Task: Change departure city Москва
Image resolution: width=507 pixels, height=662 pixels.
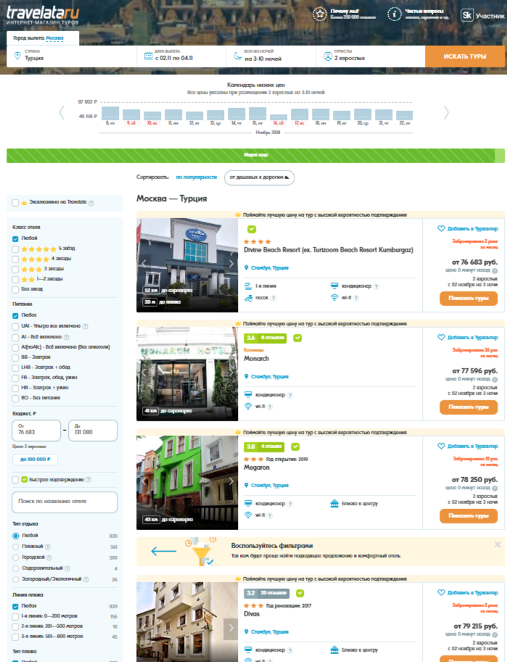Action: [x=54, y=38]
